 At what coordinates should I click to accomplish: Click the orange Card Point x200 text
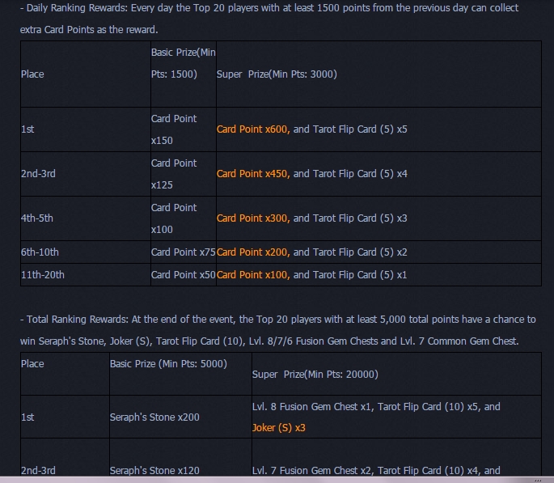[253, 252]
